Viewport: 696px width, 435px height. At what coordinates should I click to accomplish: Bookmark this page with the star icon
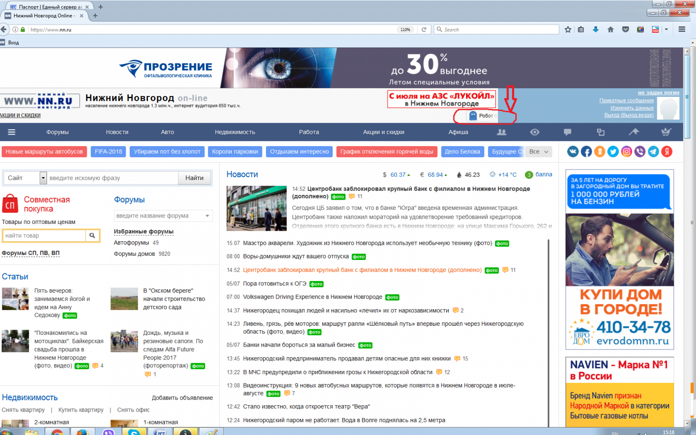click(568, 29)
